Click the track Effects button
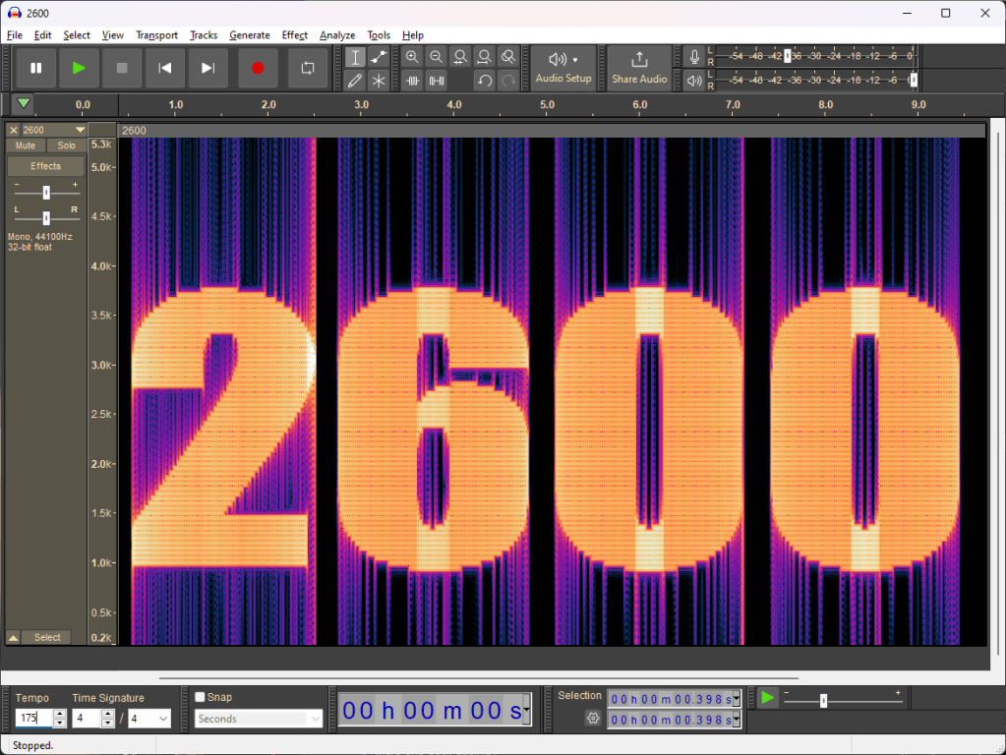The width and height of the screenshot is (1006, 755). point(45,166)
